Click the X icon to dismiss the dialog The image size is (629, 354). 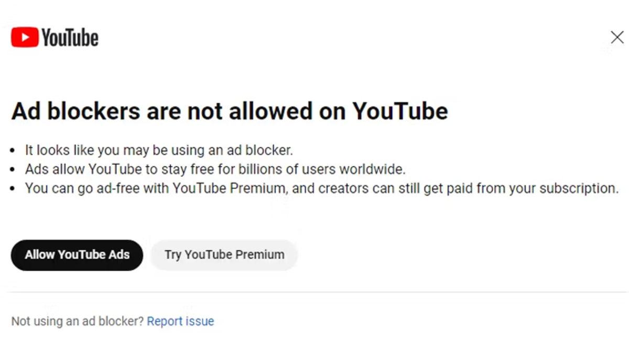617,37
